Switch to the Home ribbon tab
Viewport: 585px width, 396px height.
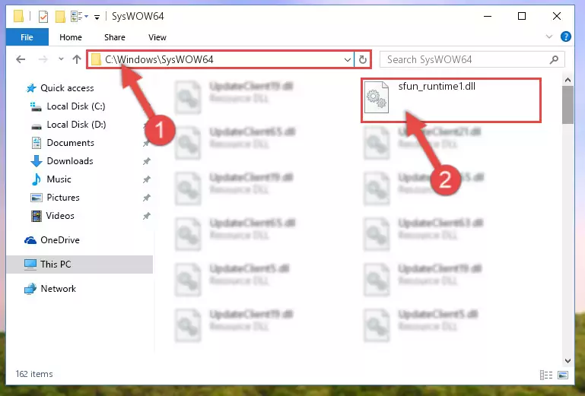[x=71, y=37]
